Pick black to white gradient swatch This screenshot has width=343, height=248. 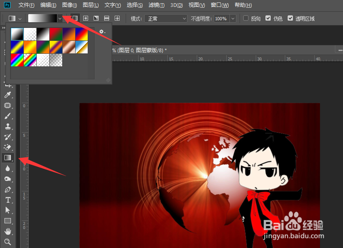point(43,34)
